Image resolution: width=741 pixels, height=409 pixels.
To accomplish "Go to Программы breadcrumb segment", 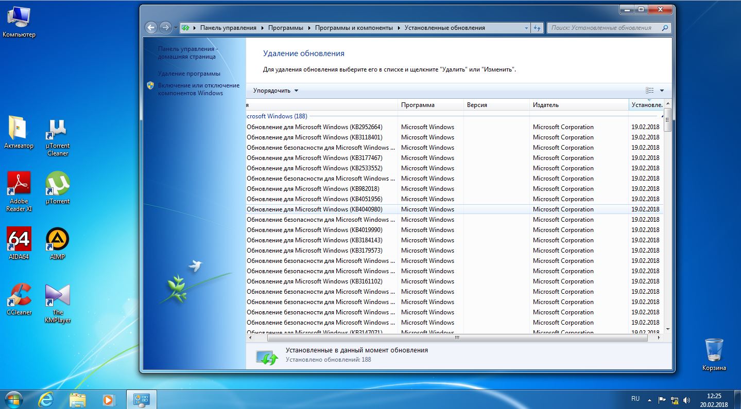I will (x=286, y=28).
